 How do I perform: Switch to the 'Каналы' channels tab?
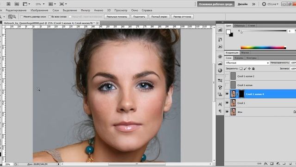(x=239, y=58)
